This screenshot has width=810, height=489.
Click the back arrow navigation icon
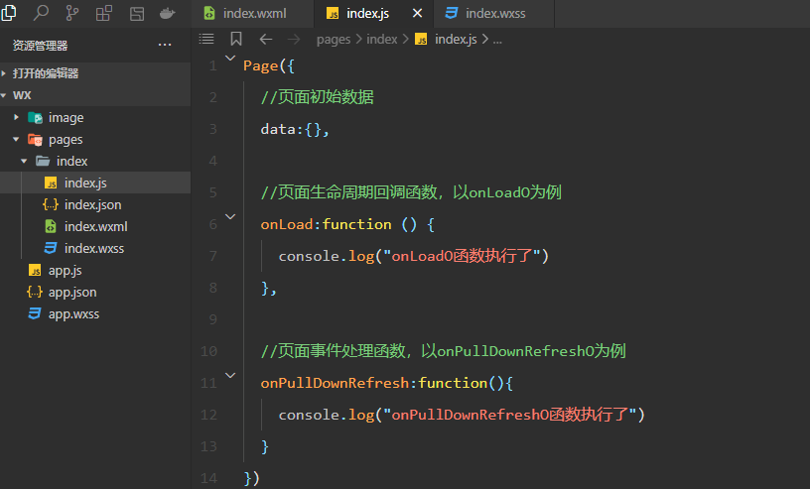[265, 40]
